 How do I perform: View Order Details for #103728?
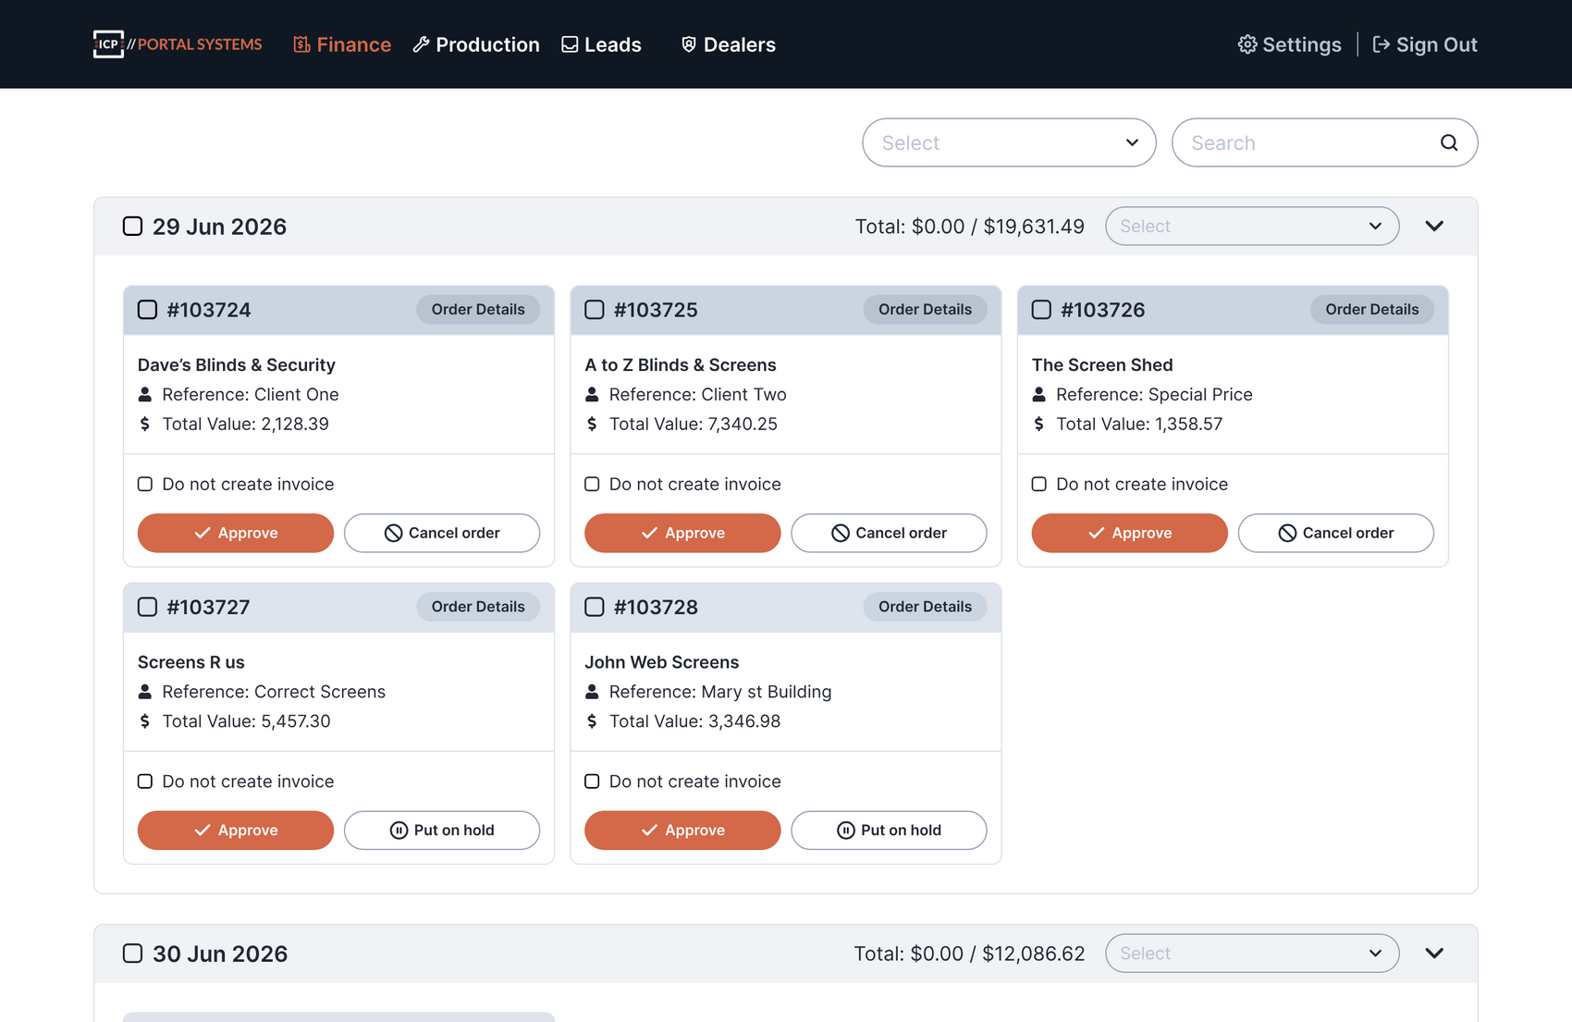(925, 607)
